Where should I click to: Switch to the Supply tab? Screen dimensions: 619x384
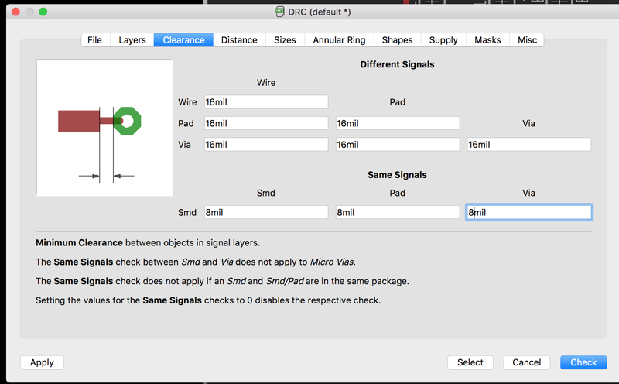click(x=443, y=40)
